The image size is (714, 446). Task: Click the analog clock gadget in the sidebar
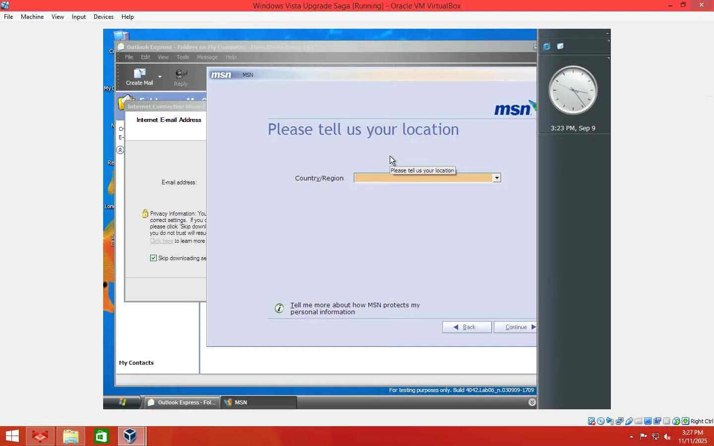573,90
